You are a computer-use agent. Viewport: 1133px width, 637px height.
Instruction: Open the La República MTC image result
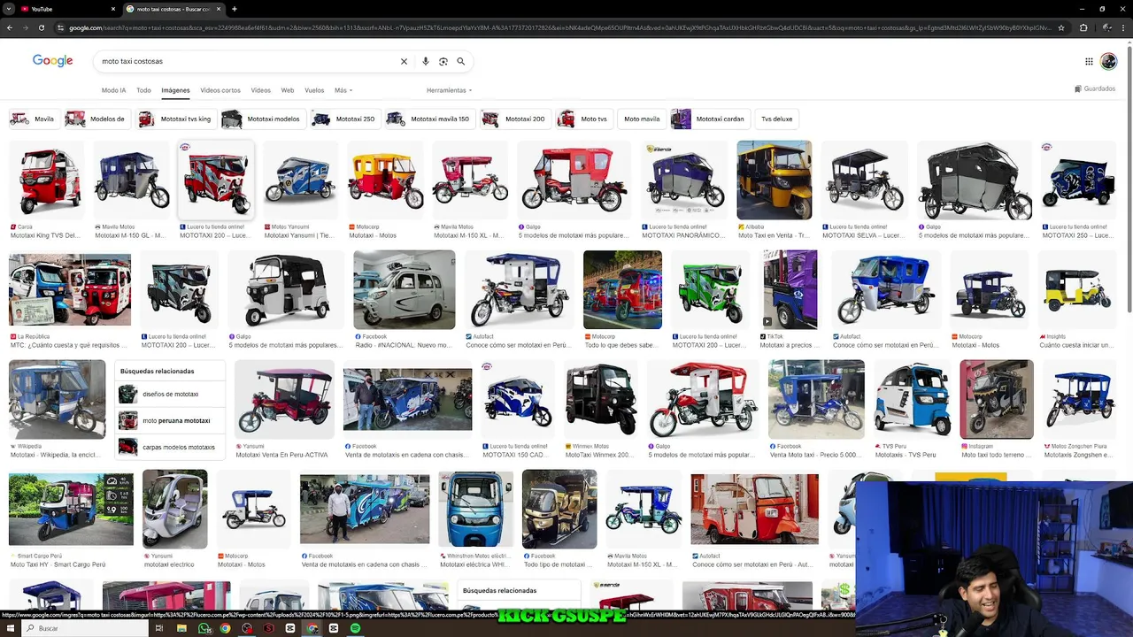[70, 290]
